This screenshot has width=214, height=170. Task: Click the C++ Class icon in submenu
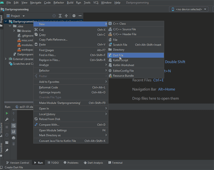[x=110, y=24]
